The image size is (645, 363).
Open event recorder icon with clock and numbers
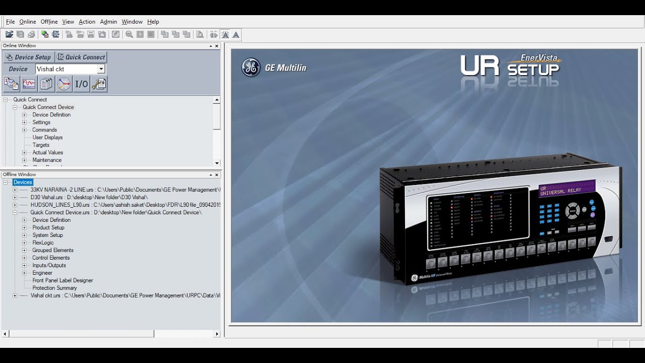click(x=11, y=84)
